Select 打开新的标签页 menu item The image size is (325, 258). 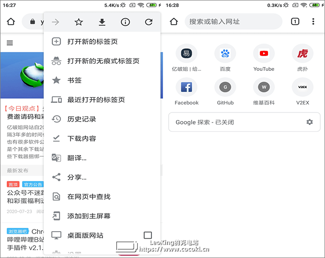[102, 42]
